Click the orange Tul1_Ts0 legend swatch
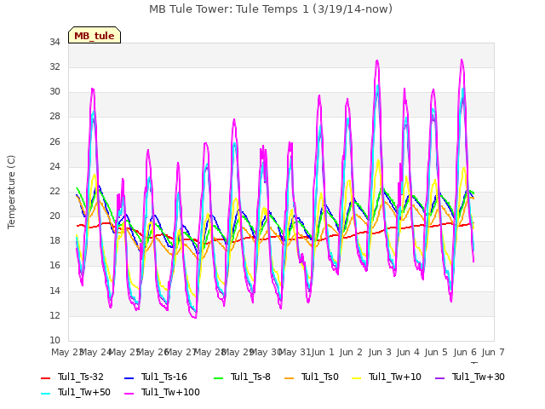The width and height of the screenshot is (545, 409). pos(289,377)
